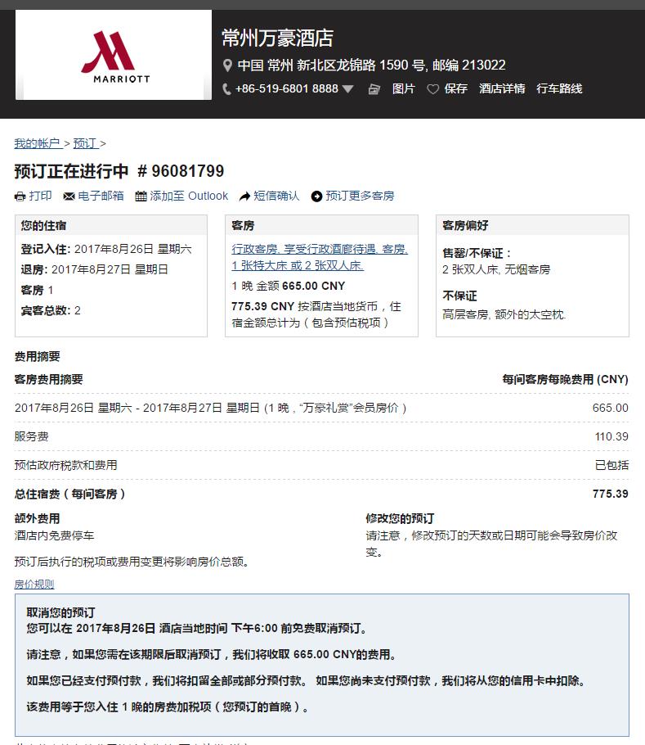Click the hotel name 常州万豪酒店
The width and height of the screenshot is (645, 745).
(277, 38)
